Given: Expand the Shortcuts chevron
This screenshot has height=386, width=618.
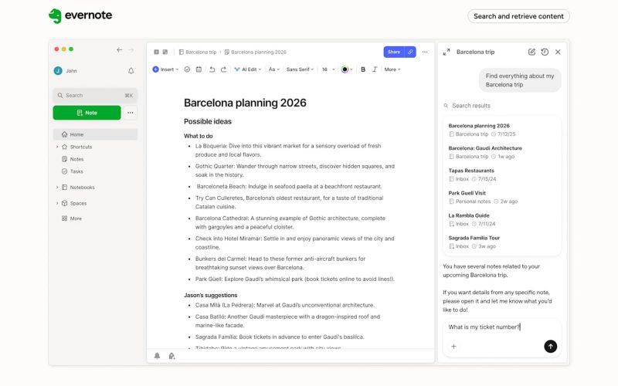Looking at the screenshot, I should click(x=56, y=147).
